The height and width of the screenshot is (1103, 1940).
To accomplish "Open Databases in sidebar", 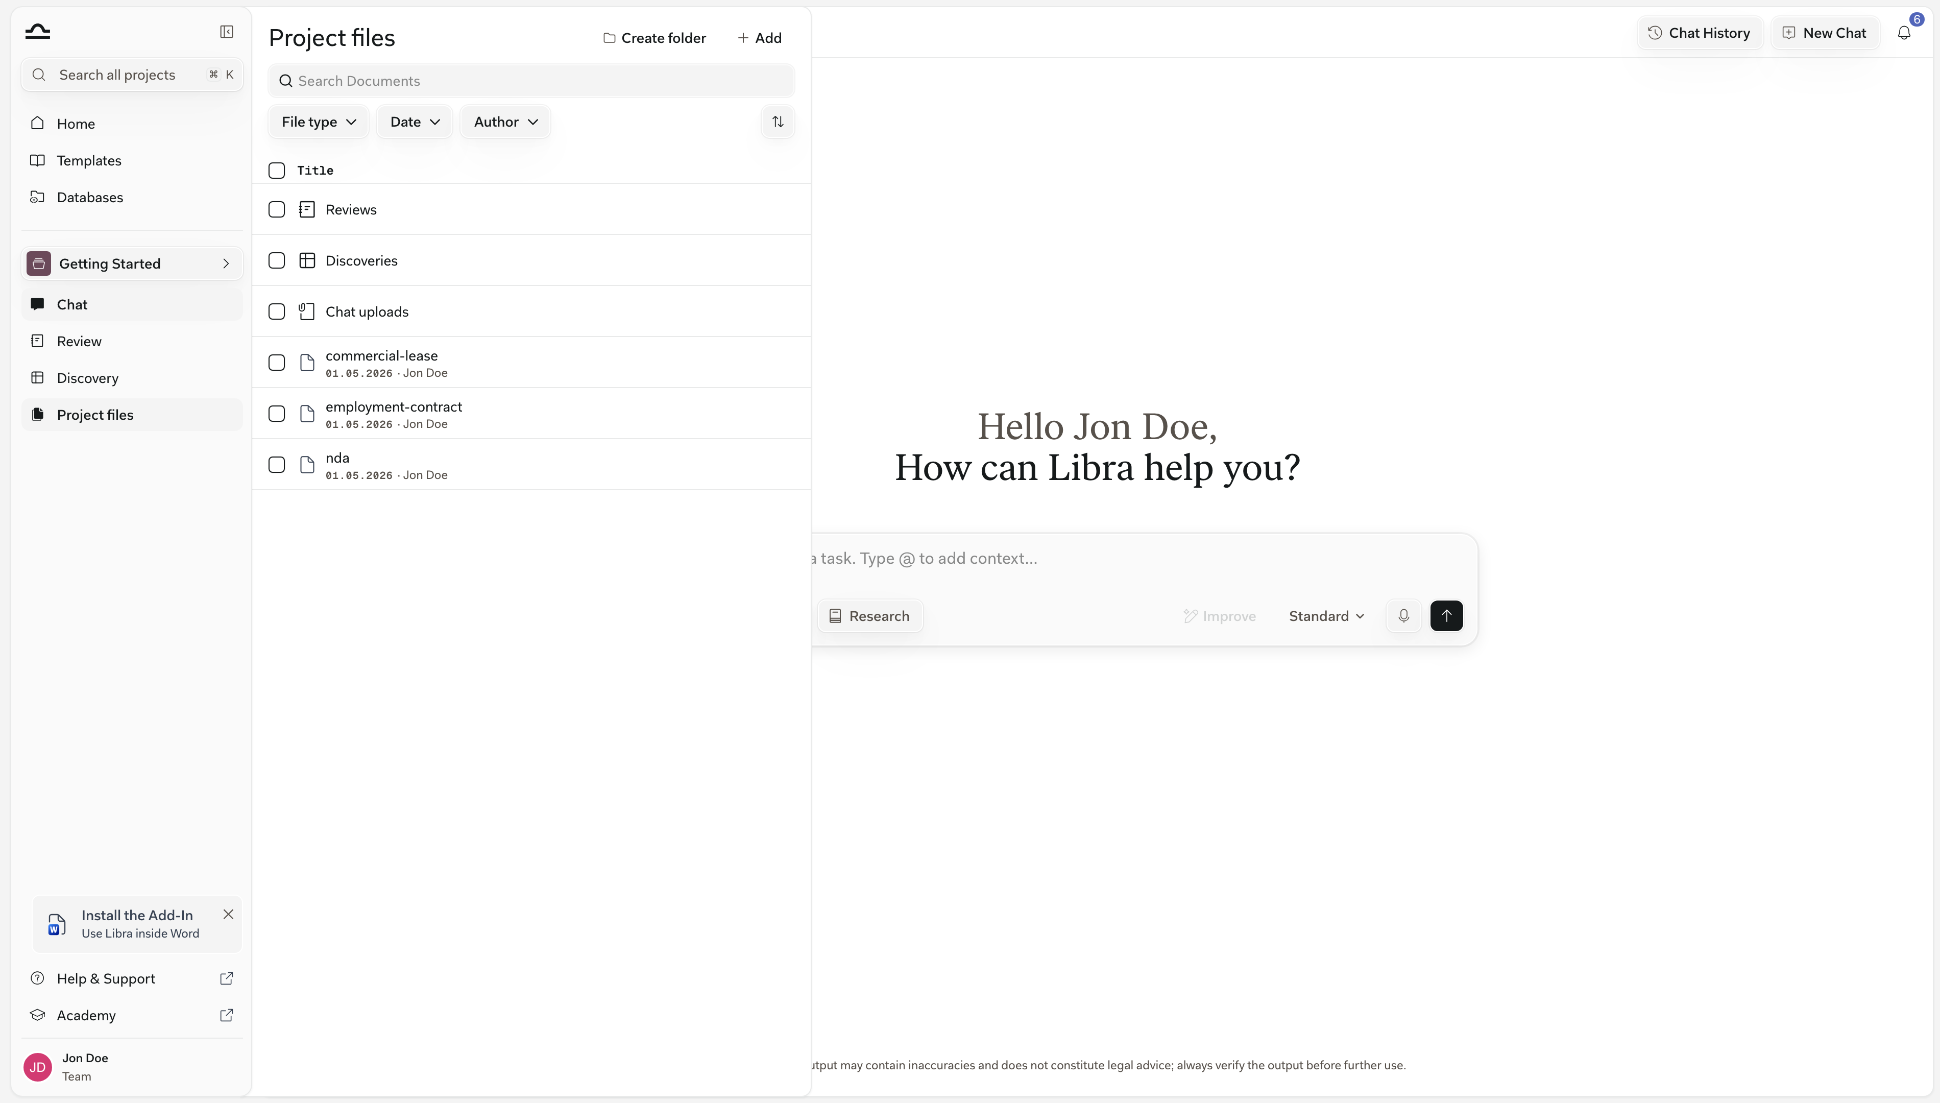I will [132, 197].
